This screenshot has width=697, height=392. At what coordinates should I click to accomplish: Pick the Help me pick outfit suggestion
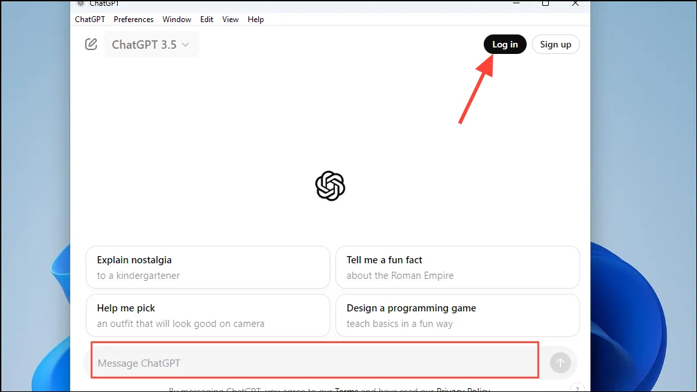click(x=207, y=315)
